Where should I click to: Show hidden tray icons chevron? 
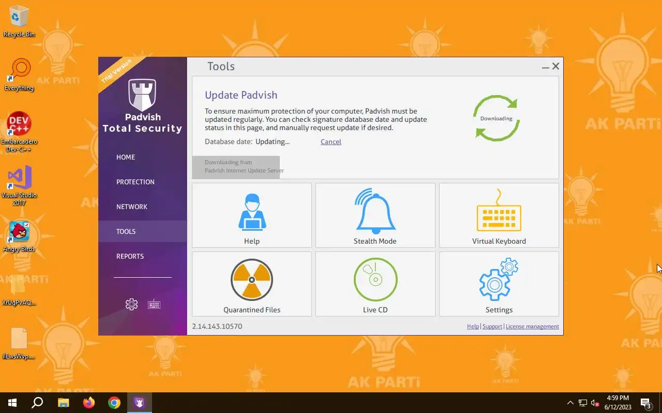coord(570,403)
